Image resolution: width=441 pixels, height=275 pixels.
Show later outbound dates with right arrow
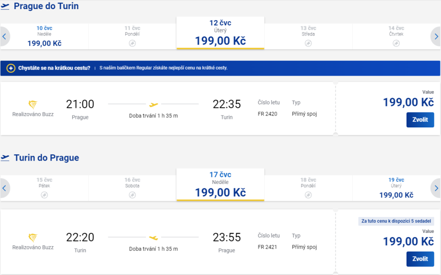point(436,36)
